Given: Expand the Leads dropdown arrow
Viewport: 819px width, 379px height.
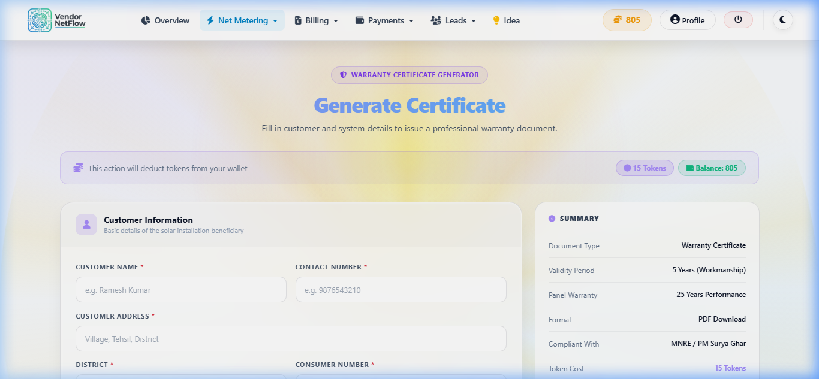Looking at the screenshot, I should [x=474, y=21].
